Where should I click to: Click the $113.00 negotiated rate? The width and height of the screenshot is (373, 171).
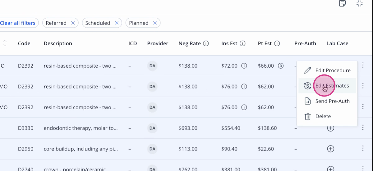[x=188, y=149]
